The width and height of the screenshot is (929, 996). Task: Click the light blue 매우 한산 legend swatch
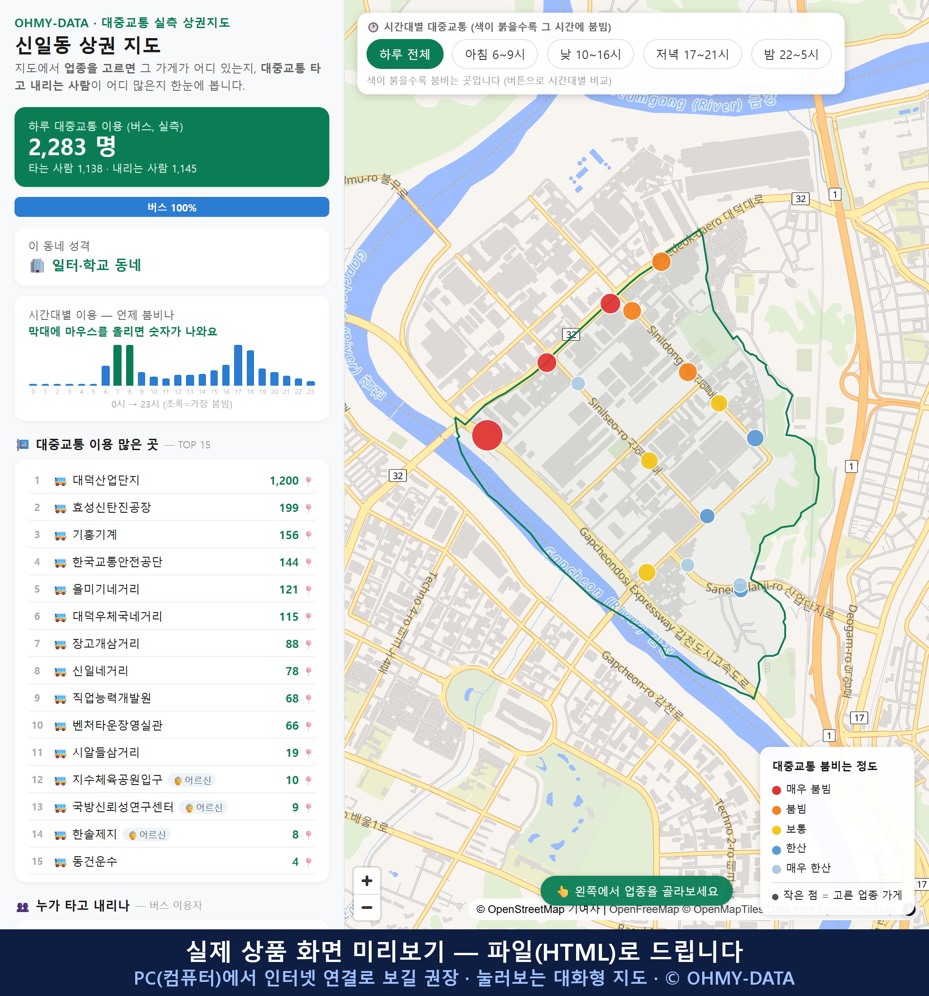click(x=777, y=869)
